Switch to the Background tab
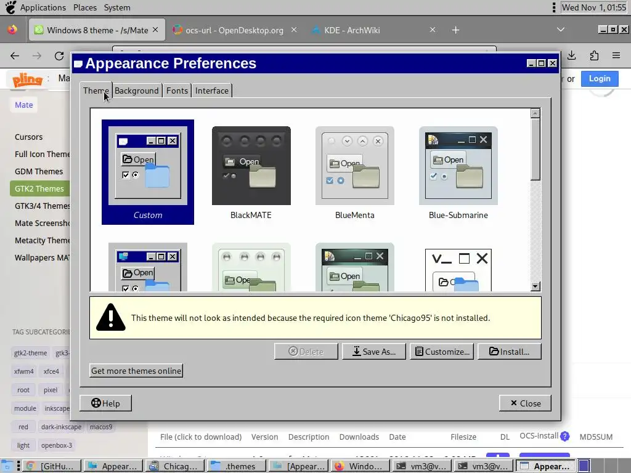Image resolution: width=631 pixels, height=473 pixels. 136,91
